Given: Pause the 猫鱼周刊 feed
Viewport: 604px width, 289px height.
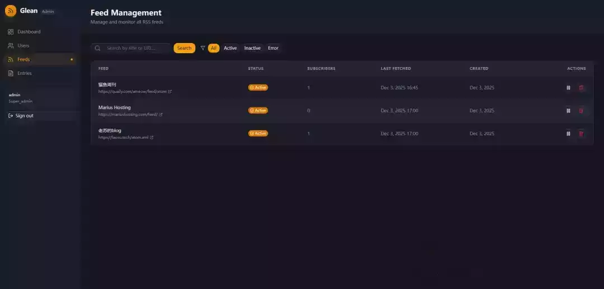Looking at the screenshot, I should (x=568, y=88).
